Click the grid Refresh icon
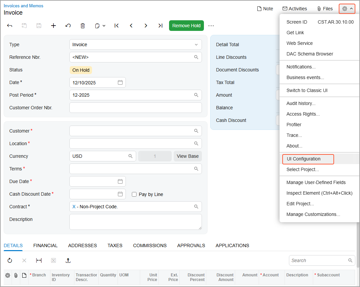The width and height of the screenshot is (360, 287). (x=10, y=260)
